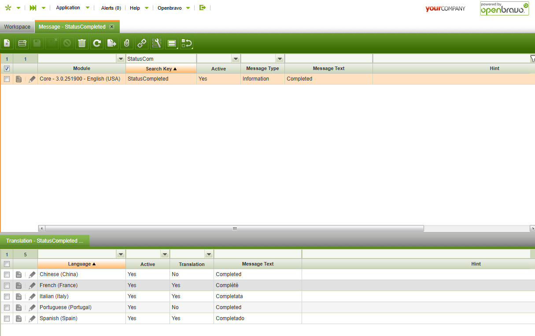Screen dimensions: 535x336
Task: Export the grid to spreadsheet
Action: pyautogui.click(x=112, y=43)
